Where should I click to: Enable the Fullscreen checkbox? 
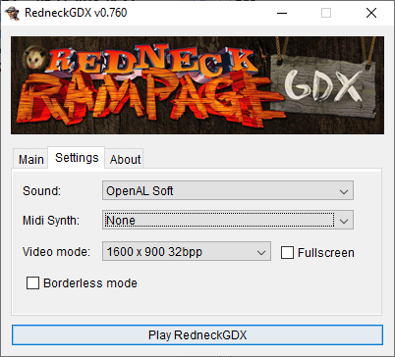pos(287,253)
